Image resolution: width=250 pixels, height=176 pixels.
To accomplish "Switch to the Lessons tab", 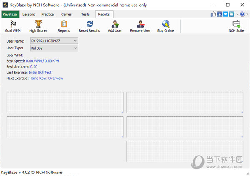I will coord(29,14).
